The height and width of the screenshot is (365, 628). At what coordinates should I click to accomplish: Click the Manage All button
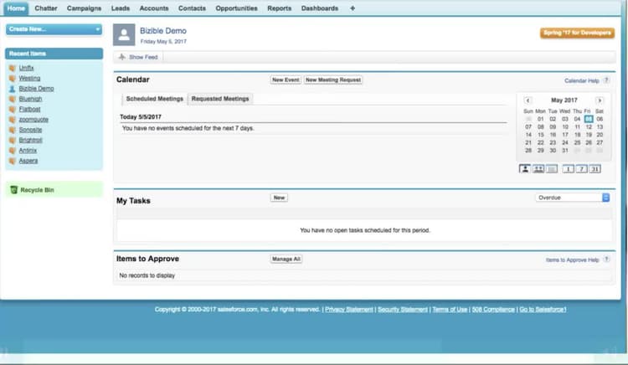286,259
